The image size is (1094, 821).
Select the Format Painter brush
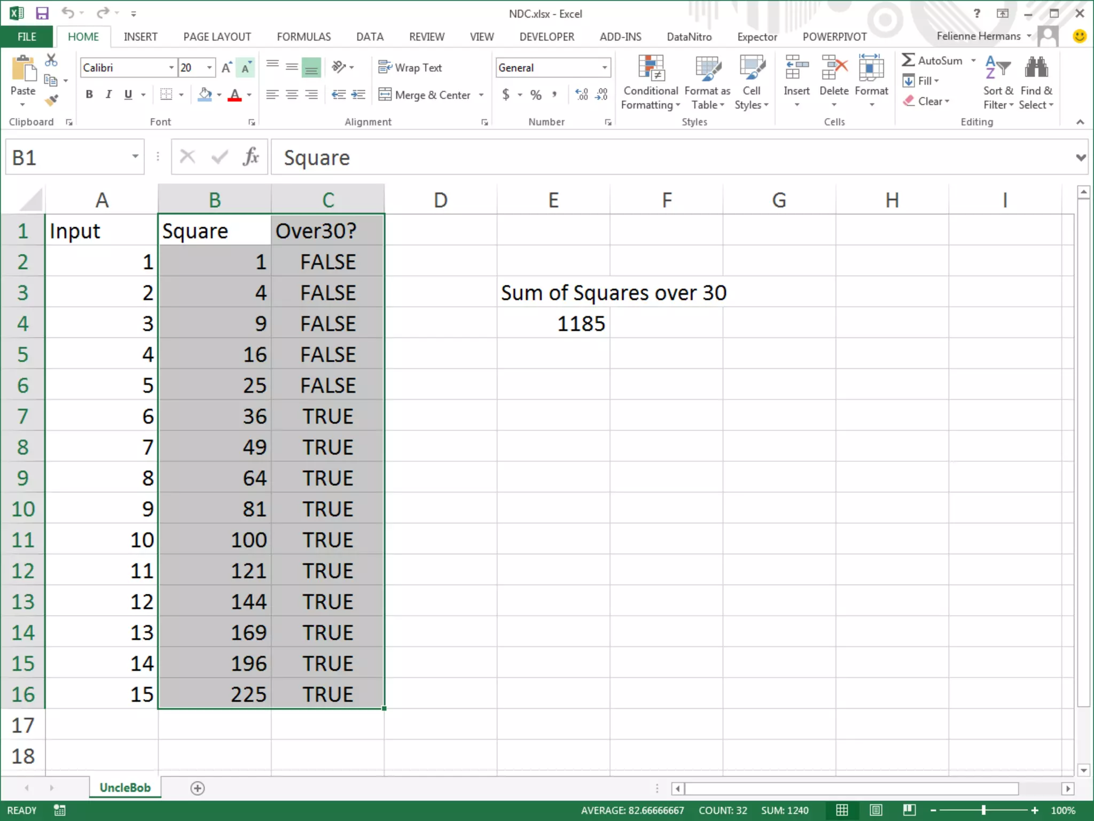tap(51, 100)
